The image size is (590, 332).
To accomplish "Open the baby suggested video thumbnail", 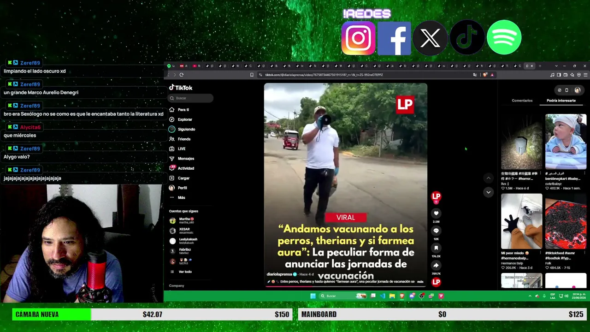I will point(566,142).
